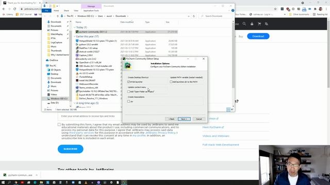
Task: Click the Back button in setup
Action: click(x=171, y=119)
